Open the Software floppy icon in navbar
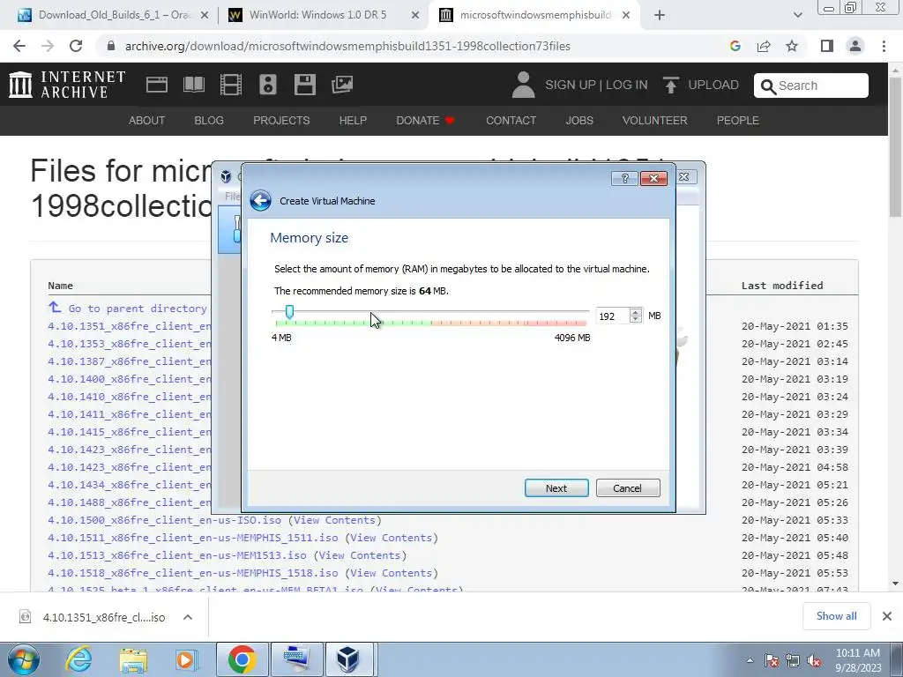This screenshot has width=903, height=677. click(x=304, y=85)
